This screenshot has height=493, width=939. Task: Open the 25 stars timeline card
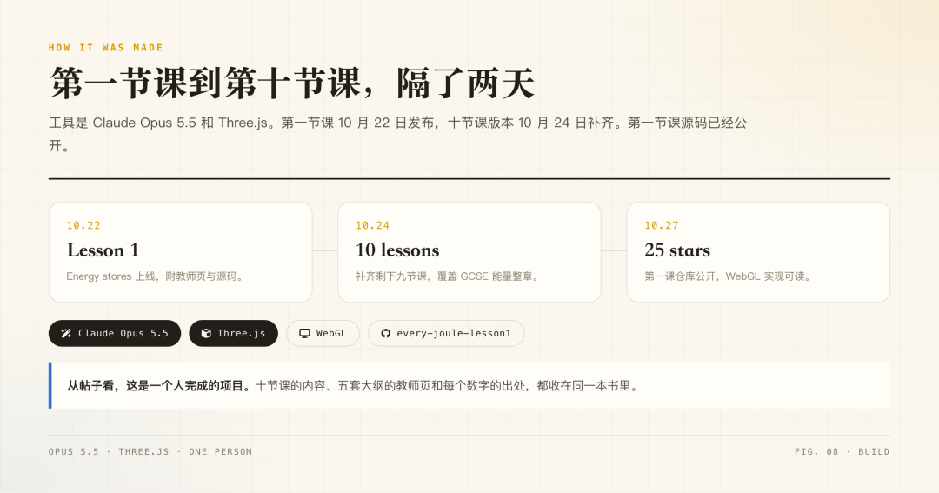pyautogui.click(x=758, y=252)
